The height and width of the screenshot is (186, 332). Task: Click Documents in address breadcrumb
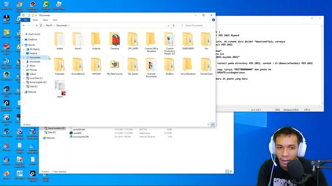tap(62, 25)
